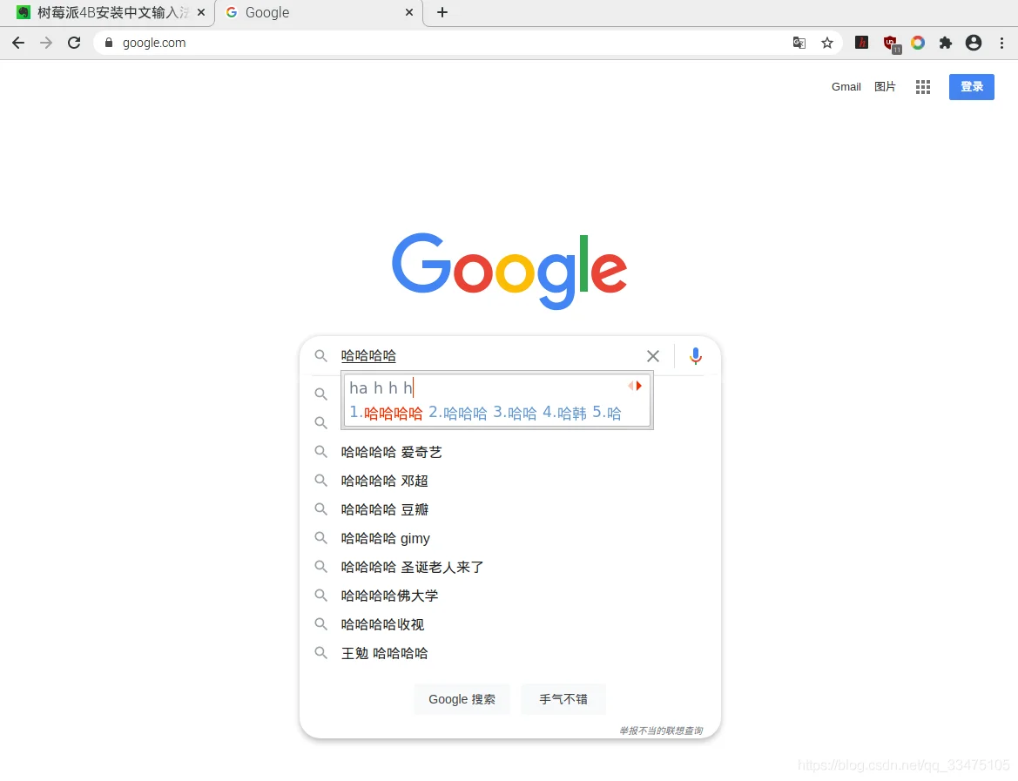Open the 图片 images link
Viewport: 1018px width, 781px height.
(x=885, y=87)
